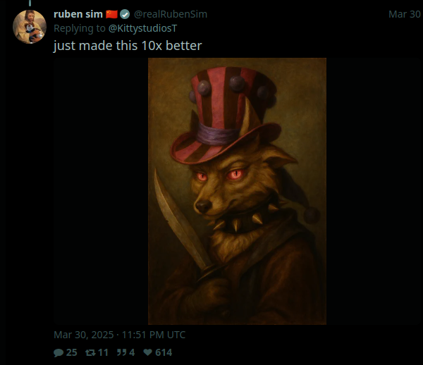Open the wolf painting image attachment
The image size is (423, 365).
coord(237,191)
